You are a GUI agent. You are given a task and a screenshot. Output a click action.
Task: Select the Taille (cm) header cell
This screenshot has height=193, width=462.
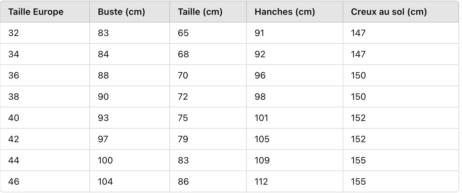click(x=200, y=12)
